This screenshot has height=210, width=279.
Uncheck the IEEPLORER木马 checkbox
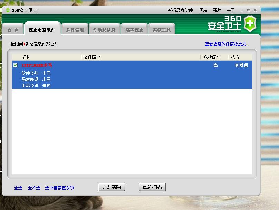16,65
